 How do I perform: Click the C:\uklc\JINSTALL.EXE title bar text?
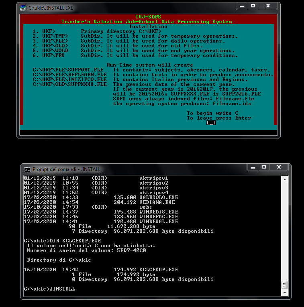51,8
